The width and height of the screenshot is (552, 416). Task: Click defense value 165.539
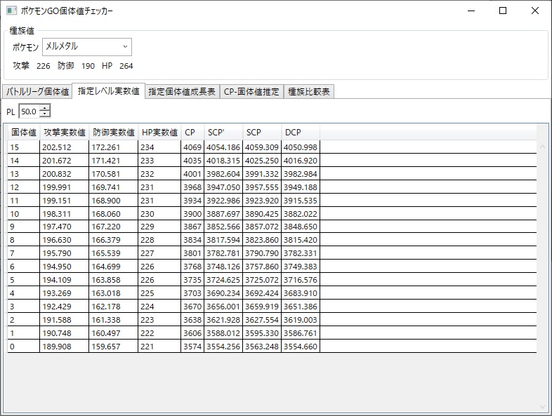[x=113, y=253]
